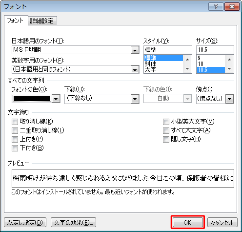Viewport: 242px width, 232px height.
Task: Click the キャンセル button
Action: 222,222
